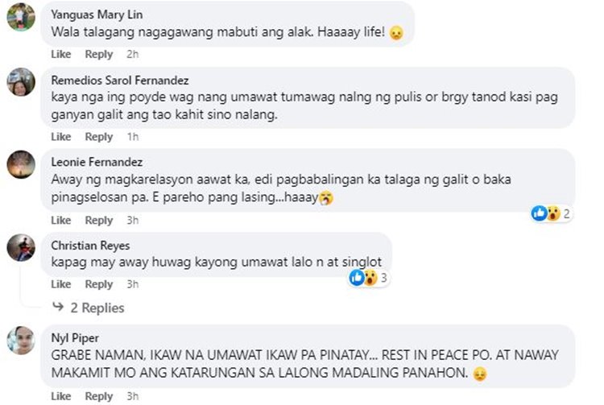Reply to Yanguas Mary Lin's comment
Screen dimensions: 604x405
[x=99, y=54]
